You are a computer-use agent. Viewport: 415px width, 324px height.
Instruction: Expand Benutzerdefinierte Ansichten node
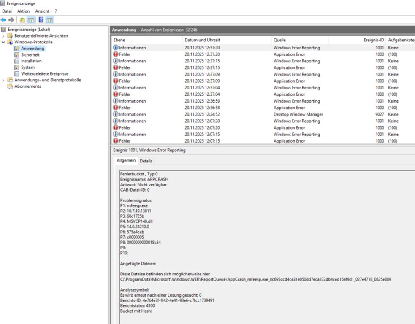pos(4,36)
